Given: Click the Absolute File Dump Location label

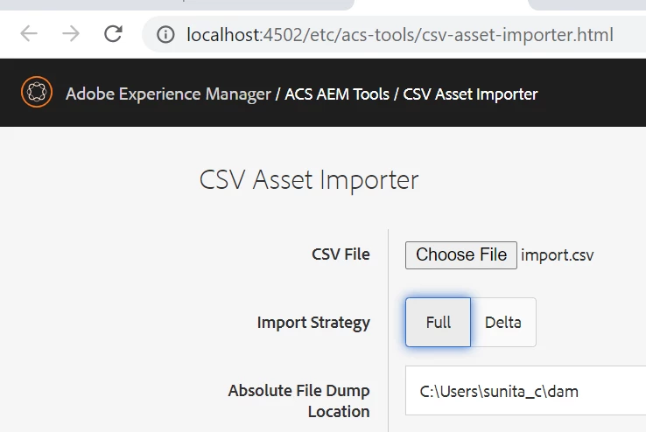Looking at the screenshot, I should (299, 401).
